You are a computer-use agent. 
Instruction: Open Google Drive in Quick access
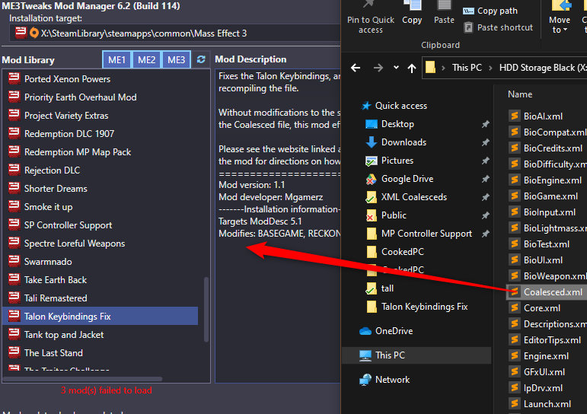407,179
